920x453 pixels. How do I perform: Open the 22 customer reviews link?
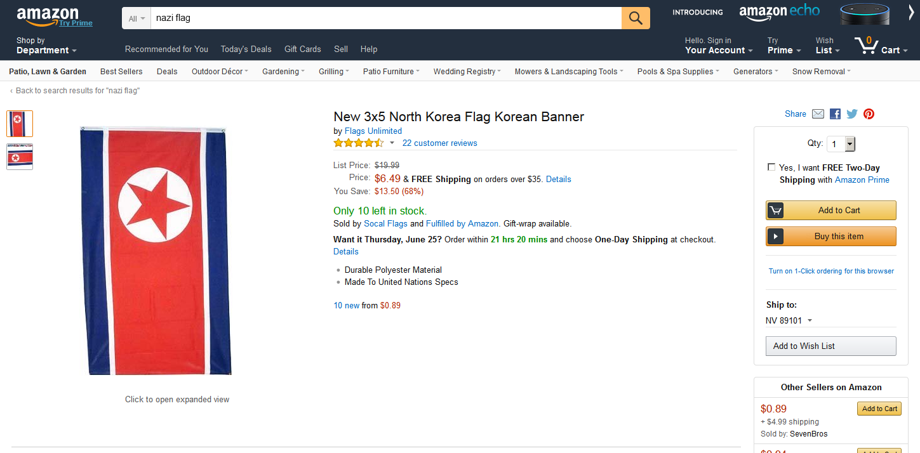[439, 143]
